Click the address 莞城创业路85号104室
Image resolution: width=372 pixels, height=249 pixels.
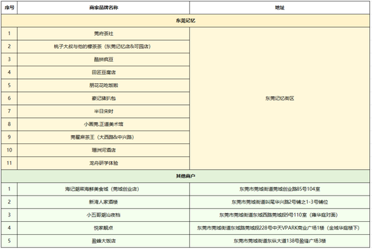tap(279, 189)
